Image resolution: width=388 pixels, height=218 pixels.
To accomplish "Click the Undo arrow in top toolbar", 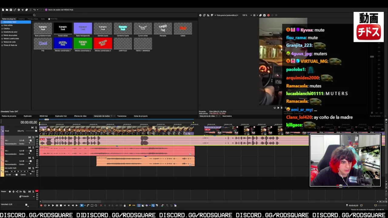I will (x=34, y=10).
